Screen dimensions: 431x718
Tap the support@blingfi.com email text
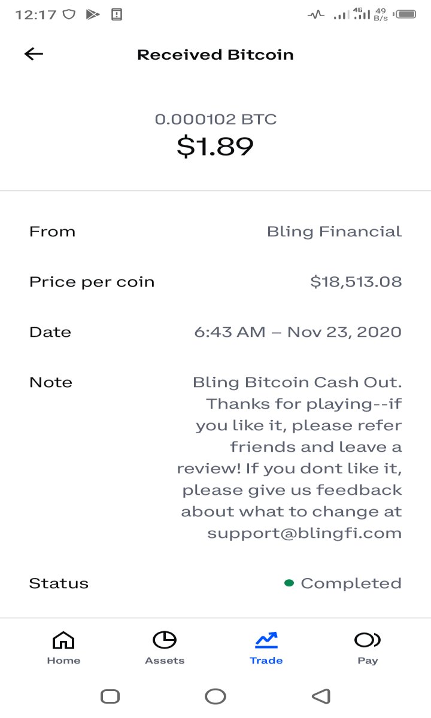[x=305, y=533]
